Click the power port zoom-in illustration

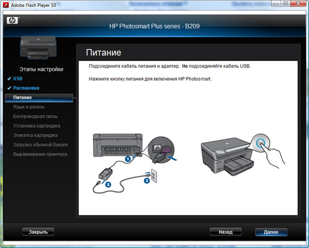coord(161,150)
